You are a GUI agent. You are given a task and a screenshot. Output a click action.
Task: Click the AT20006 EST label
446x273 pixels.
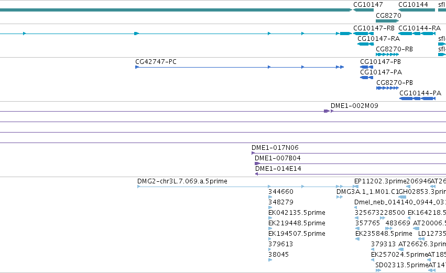430,223
